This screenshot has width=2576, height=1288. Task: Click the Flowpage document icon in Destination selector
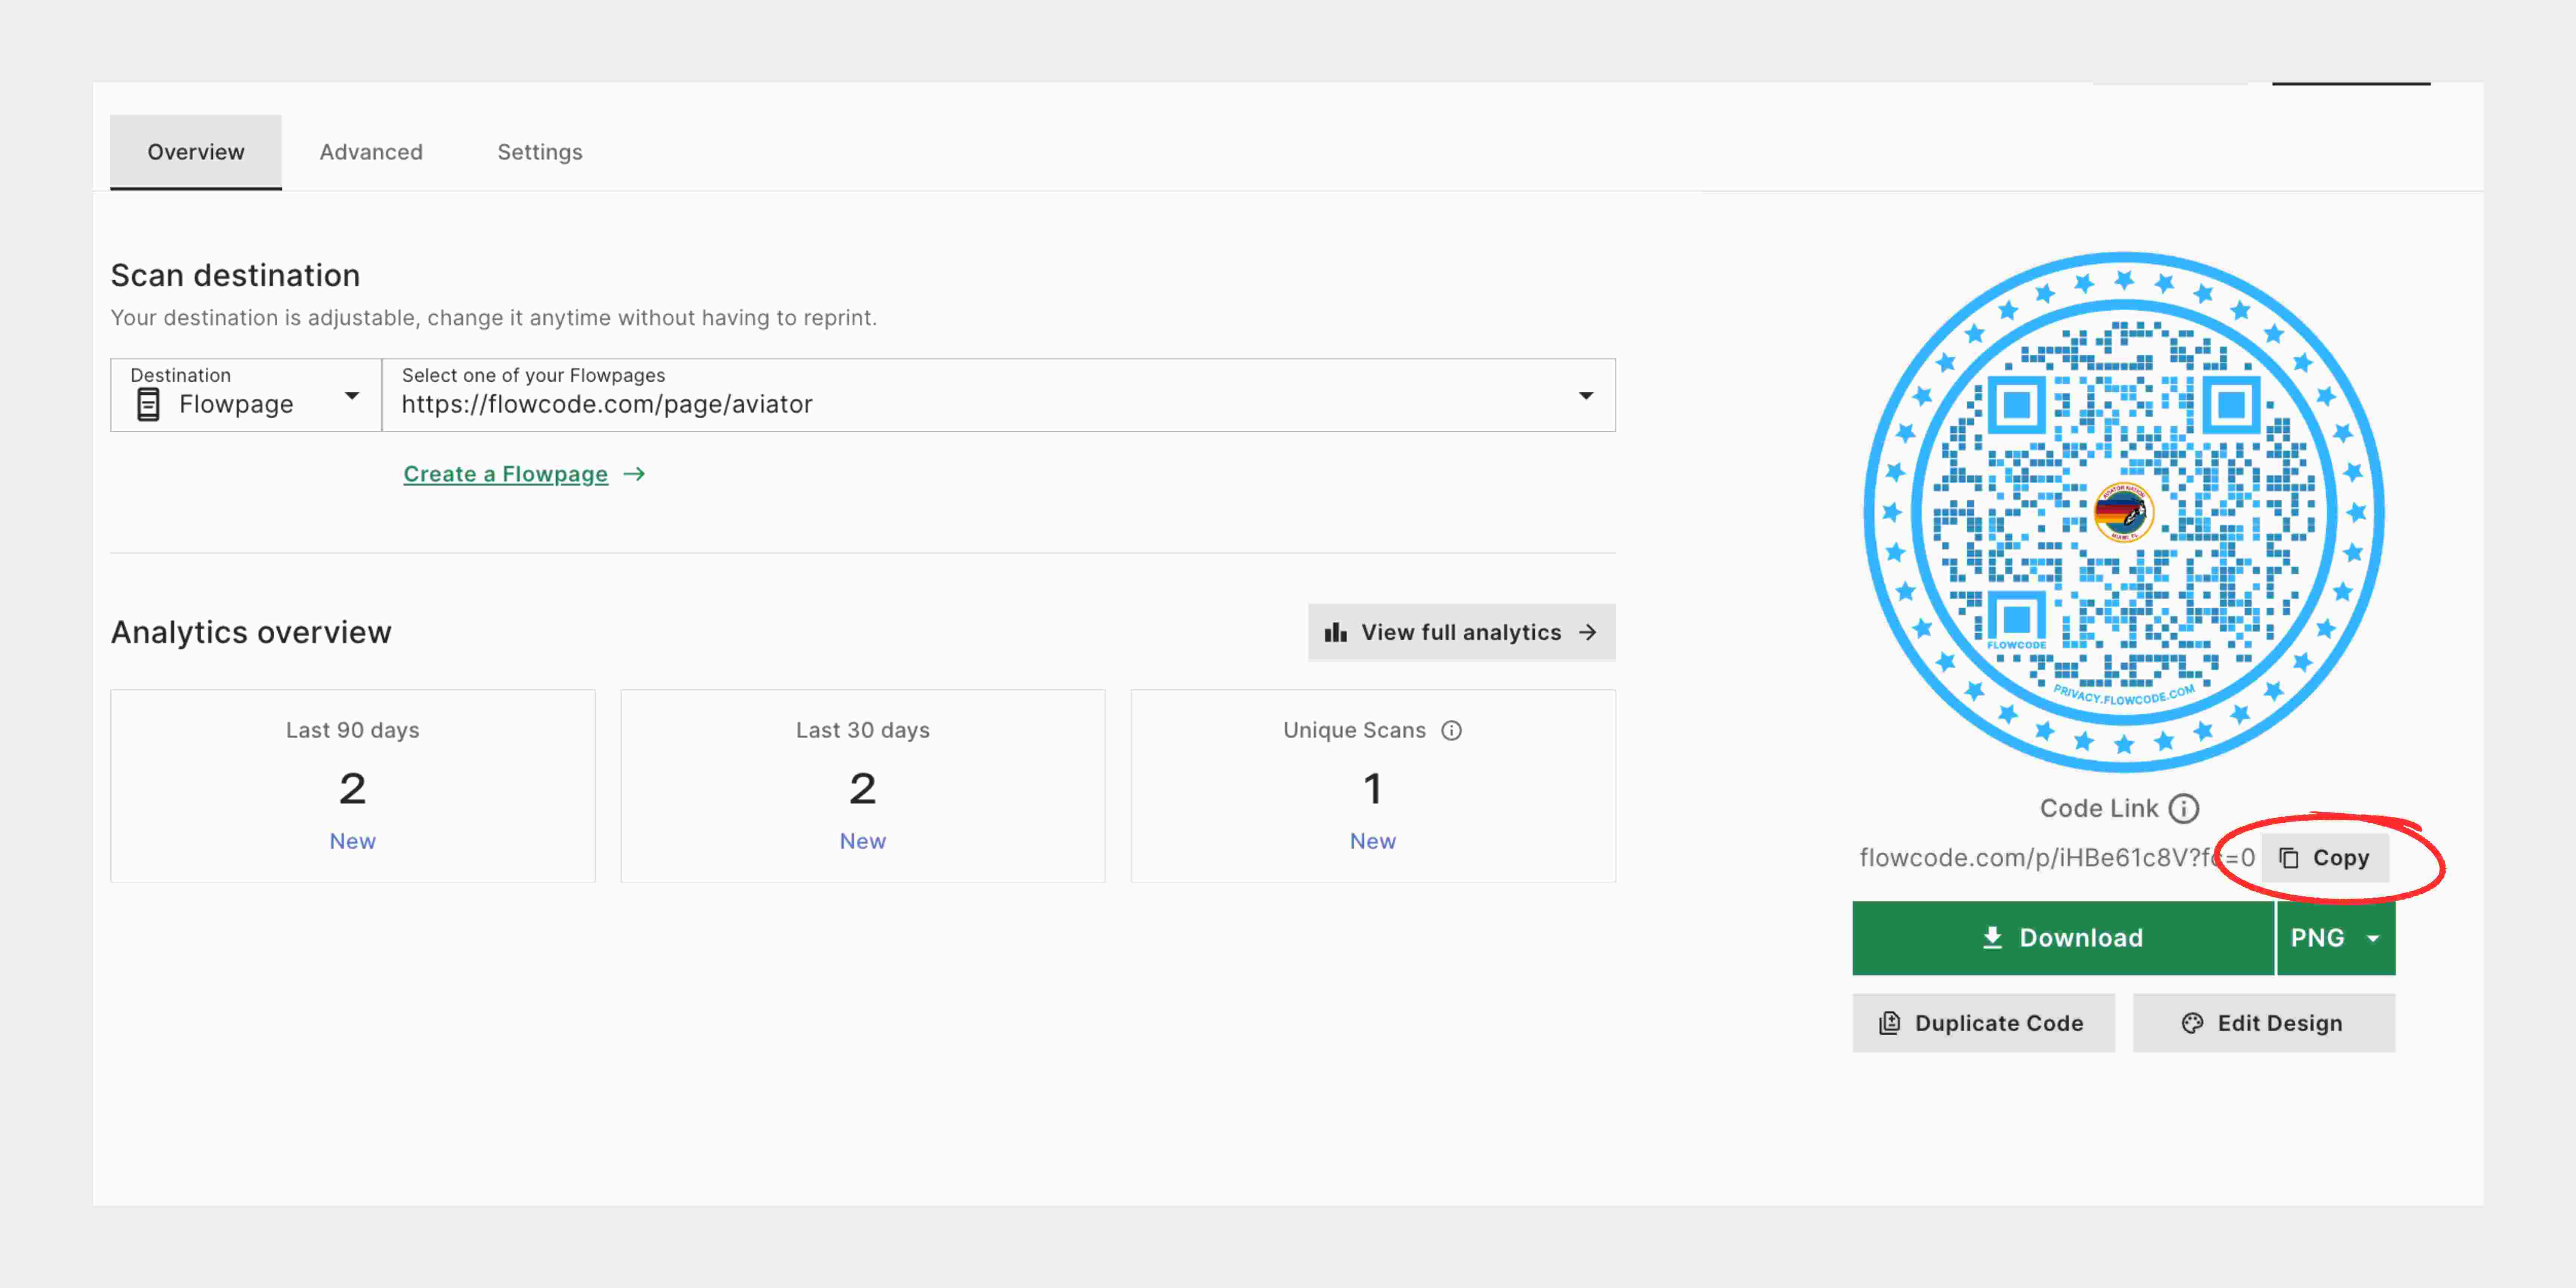(x=148, y=404)
